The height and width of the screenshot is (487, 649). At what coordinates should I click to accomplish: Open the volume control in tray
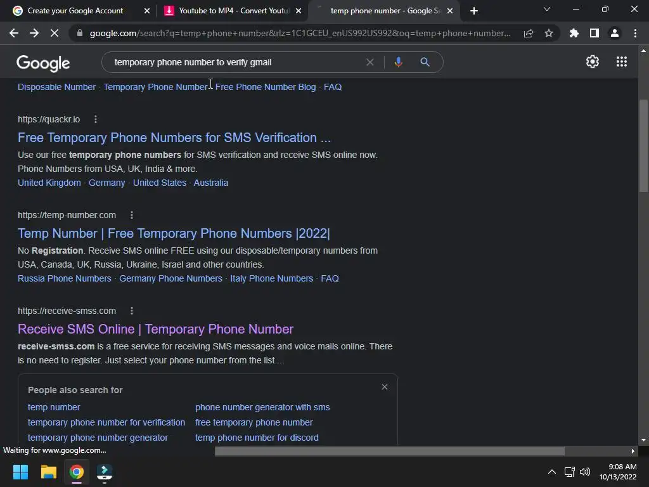[585, 472]
